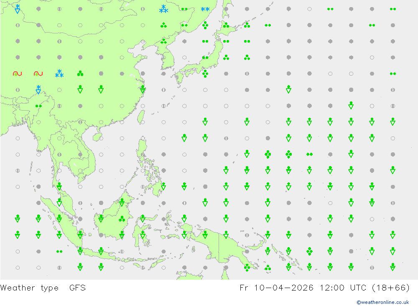Click the green four-dot rain symbol in the Sea of Japan near Vladivostok
Image resolution: width=418 pixels, height=306 pixels.
205,25
